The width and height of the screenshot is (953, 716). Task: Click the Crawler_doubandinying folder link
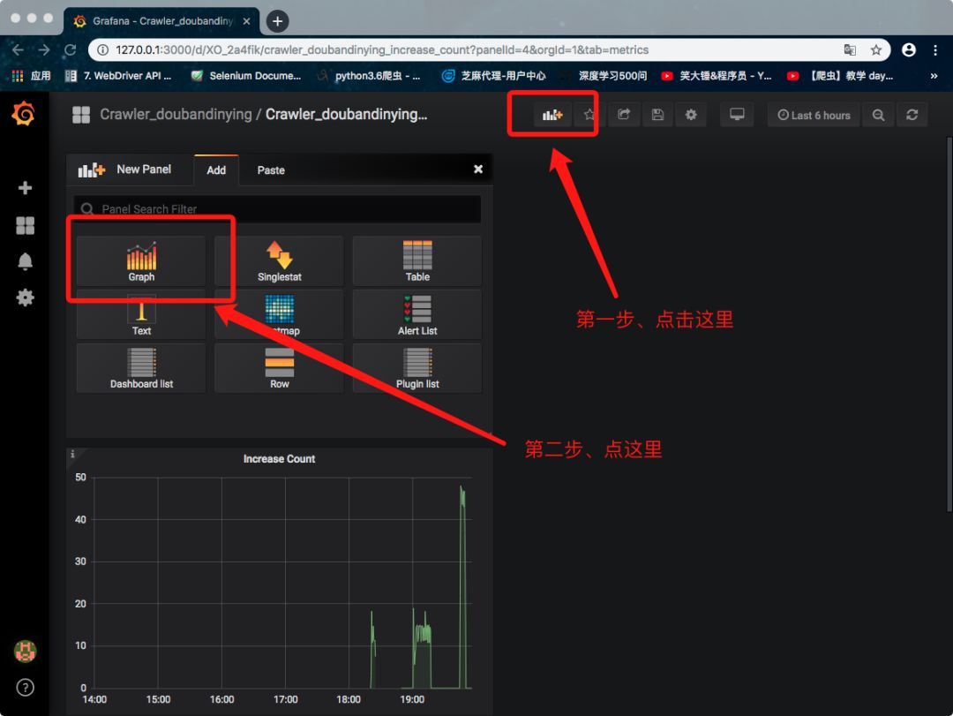pyautogui.click(x=176, y=115)
